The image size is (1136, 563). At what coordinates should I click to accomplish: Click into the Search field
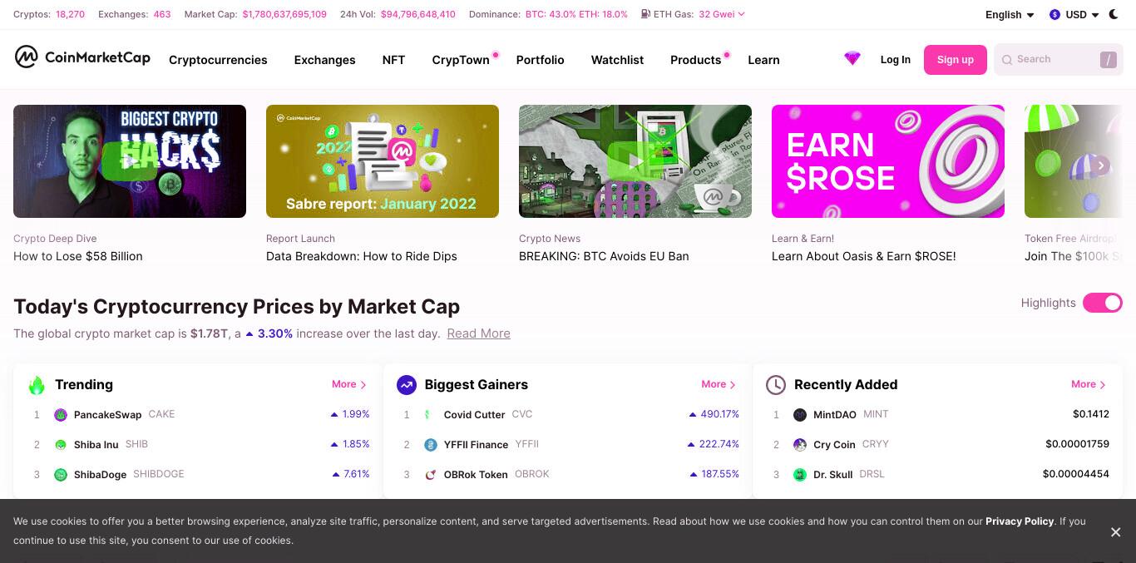click(1058, 60)
